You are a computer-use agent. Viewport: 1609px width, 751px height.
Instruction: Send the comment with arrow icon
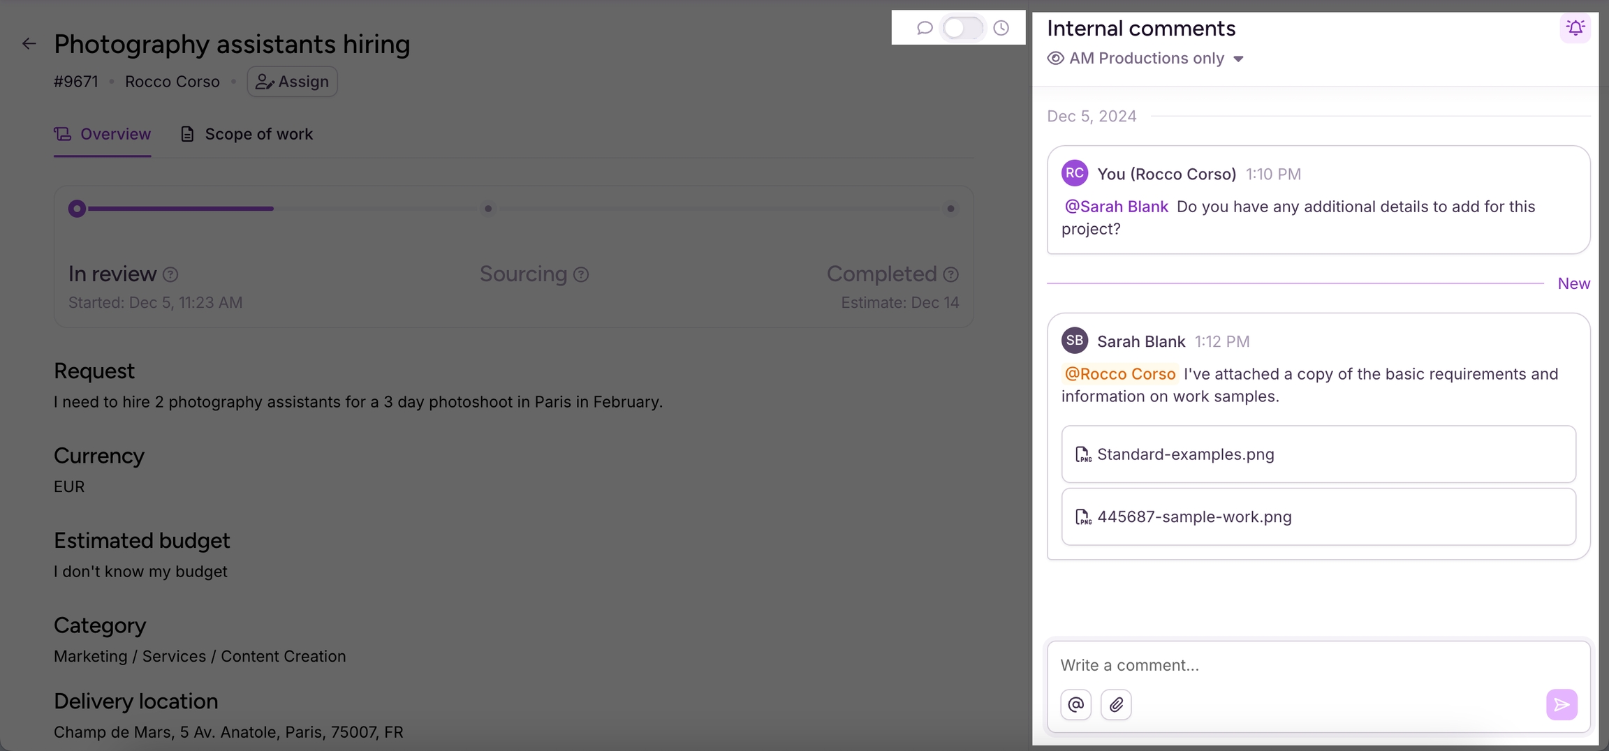(x=1562, y=704)
